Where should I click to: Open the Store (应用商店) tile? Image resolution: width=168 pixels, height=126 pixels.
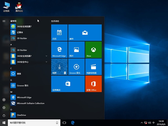[68, 84]
